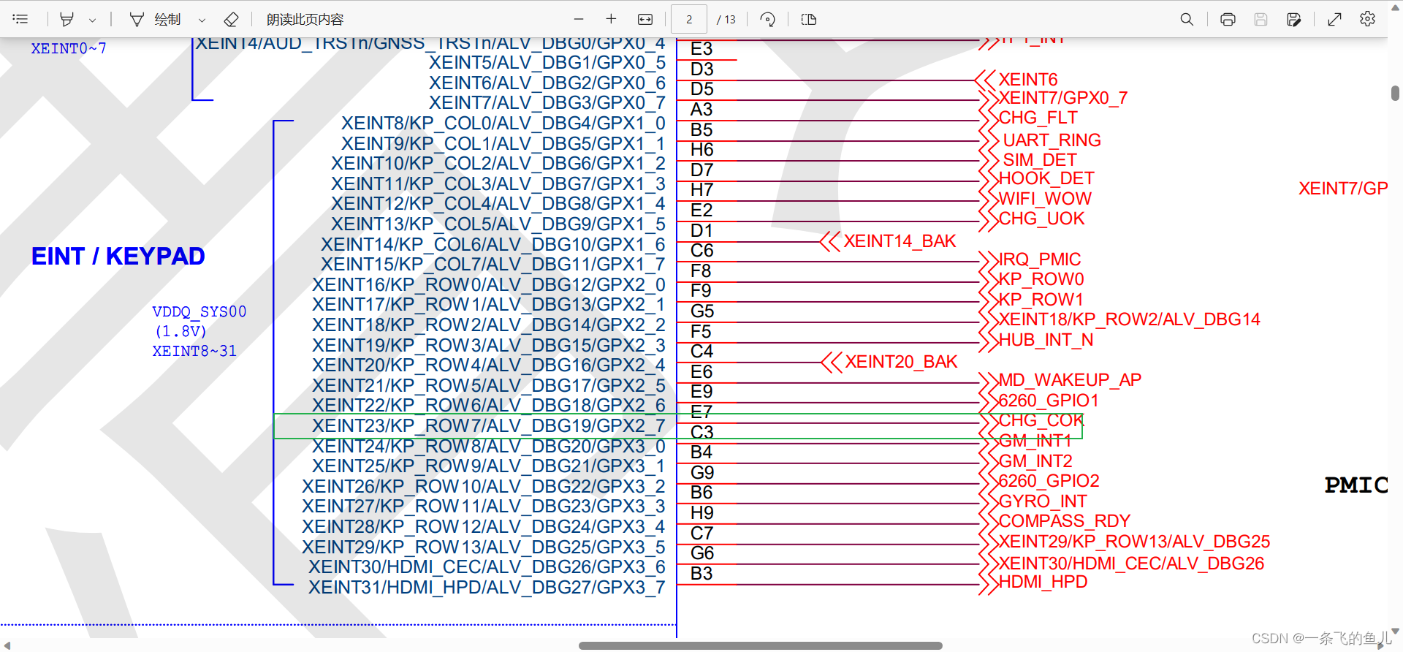Click the 6260_GPIO2 signal label
This screenshot has height=652, width=1403.
[x=1049, y=481]
